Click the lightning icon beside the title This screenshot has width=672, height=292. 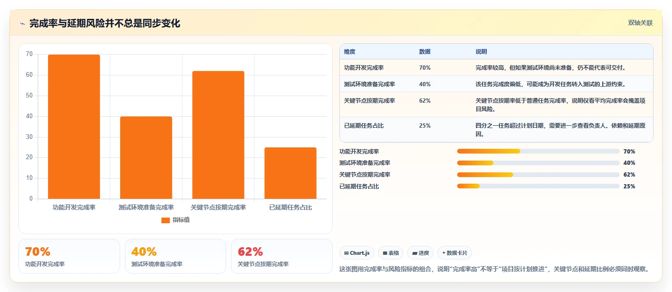(x=22, y=24)
